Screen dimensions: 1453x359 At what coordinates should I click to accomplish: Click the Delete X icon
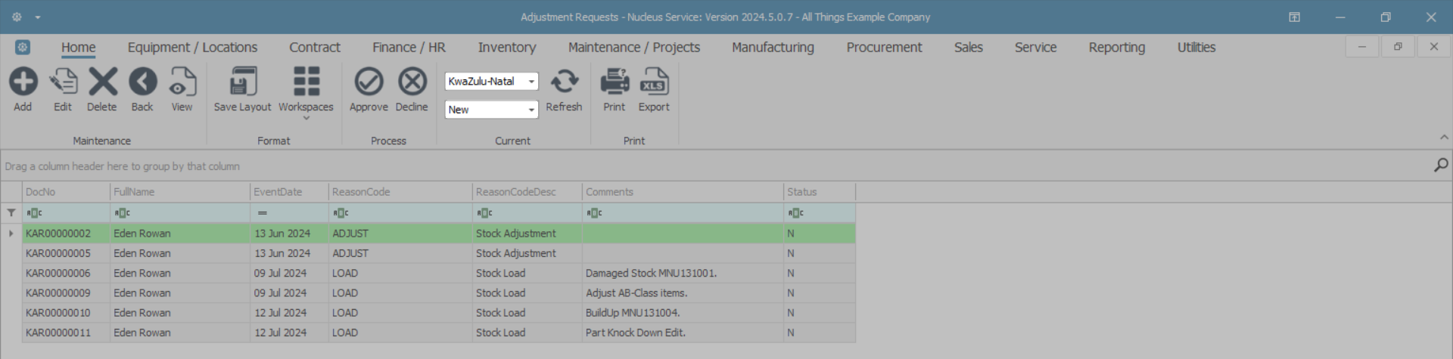pyautogui.click(x=102, y=82)
